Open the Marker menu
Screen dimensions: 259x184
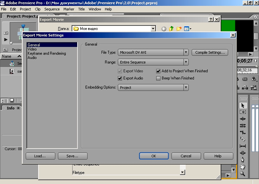[x=69, y=9]
